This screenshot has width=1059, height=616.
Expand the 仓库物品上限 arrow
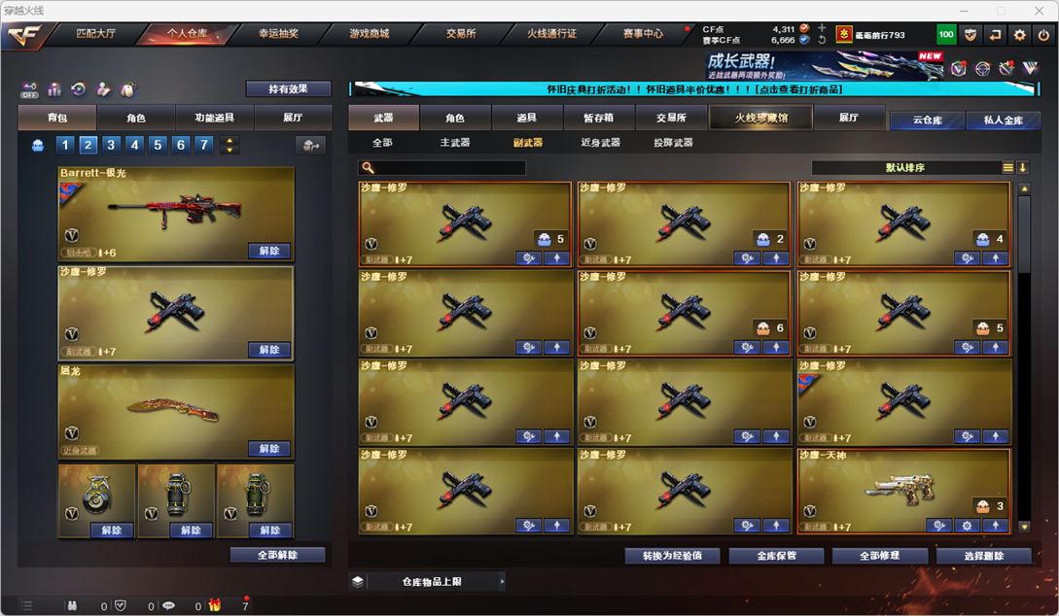(x=502, y=582)
